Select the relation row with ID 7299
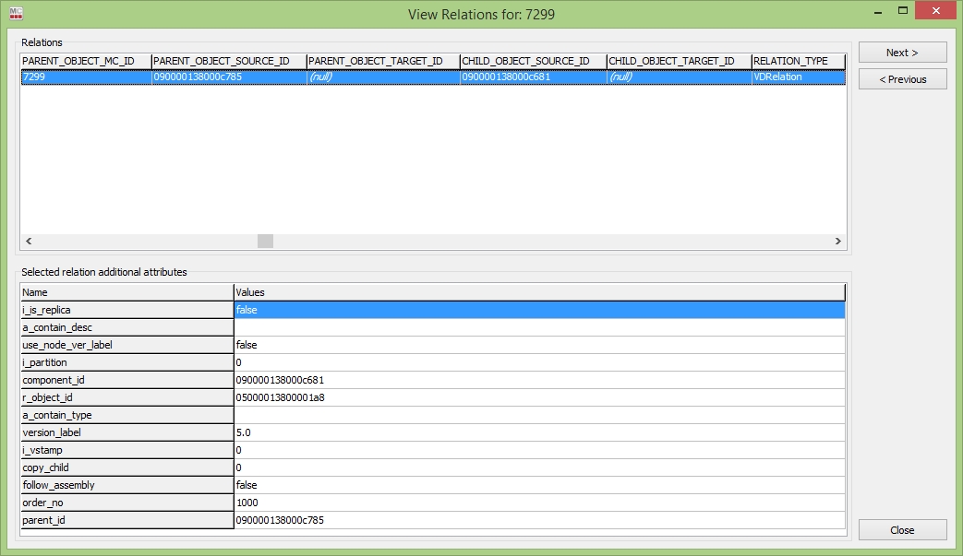The width and height of the screenshot is (963, 556). pos(85,77)
